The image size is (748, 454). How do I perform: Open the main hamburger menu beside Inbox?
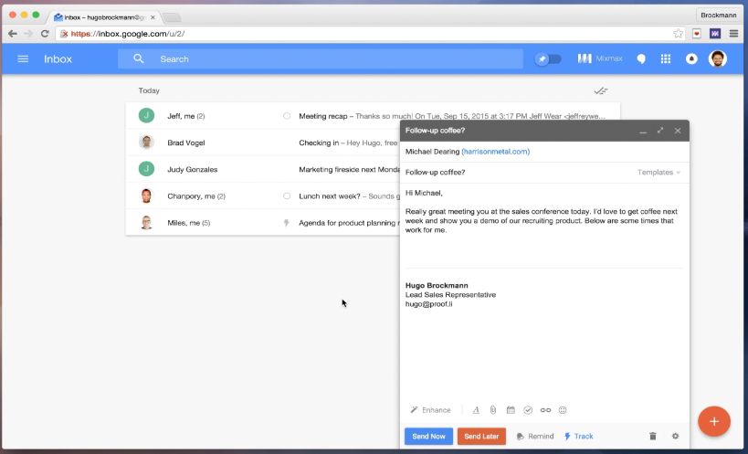tap(23, 59)
